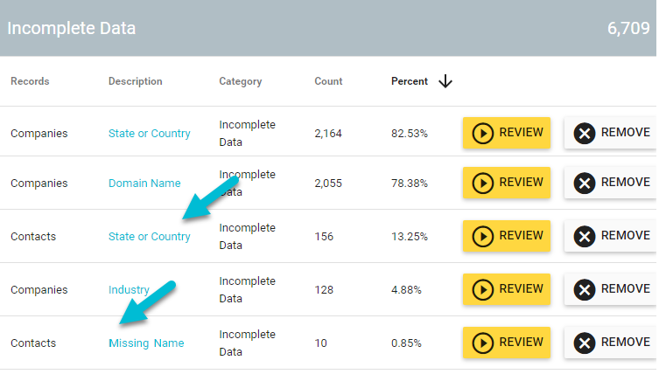This screenshot has height=374, width=659.
Task: Click X icon for Missing Name removal
Action: click(584, 343)
